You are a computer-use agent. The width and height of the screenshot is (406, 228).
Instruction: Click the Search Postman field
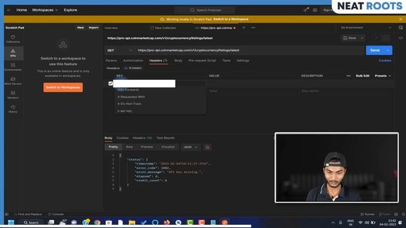(205, 10)
